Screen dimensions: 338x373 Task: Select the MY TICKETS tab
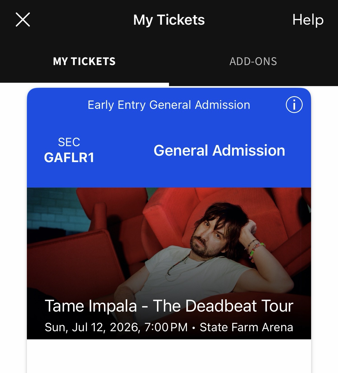coord(84,61)
